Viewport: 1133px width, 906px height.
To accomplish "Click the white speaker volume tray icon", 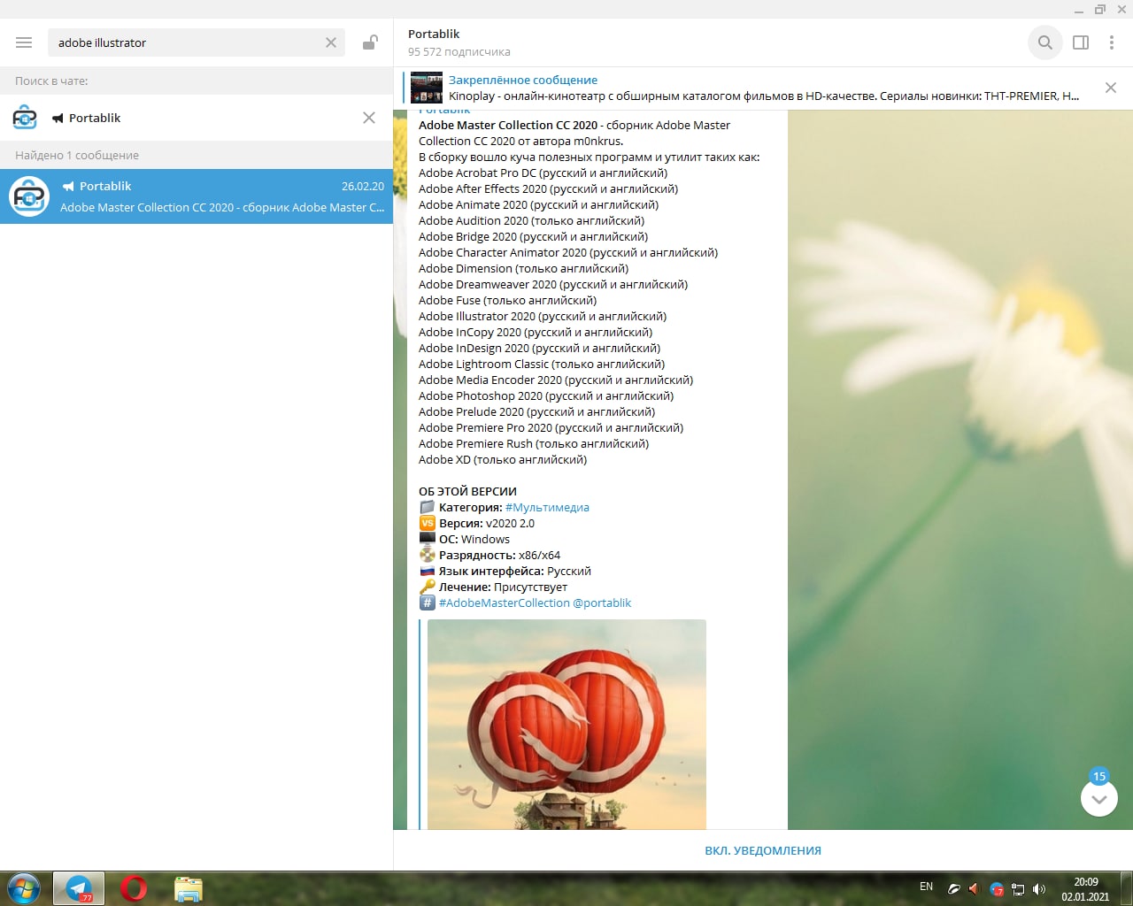I will click(1038, 889).
